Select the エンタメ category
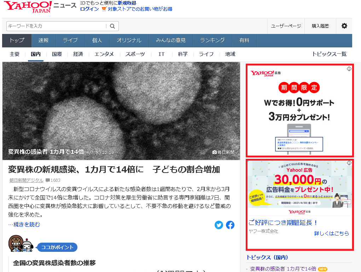 click(104, 54)
